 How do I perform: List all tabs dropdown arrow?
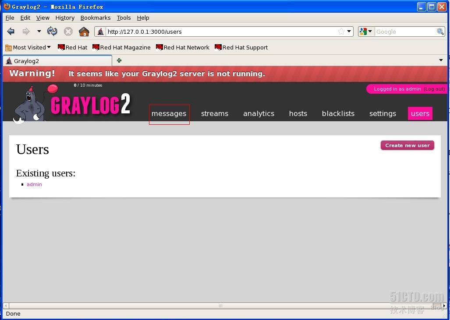[x=441, y=60]
